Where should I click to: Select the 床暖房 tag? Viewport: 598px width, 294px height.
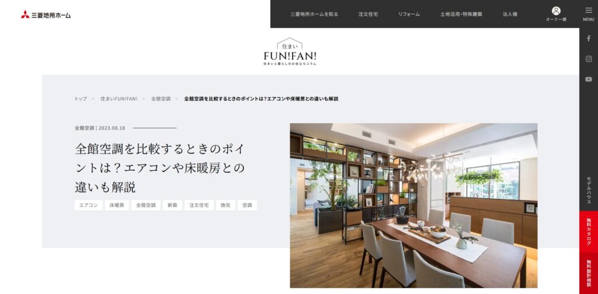[x=117, y=205]
